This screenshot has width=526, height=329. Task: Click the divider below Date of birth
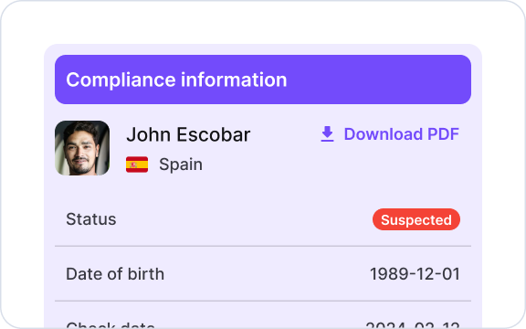coord(263,301)
